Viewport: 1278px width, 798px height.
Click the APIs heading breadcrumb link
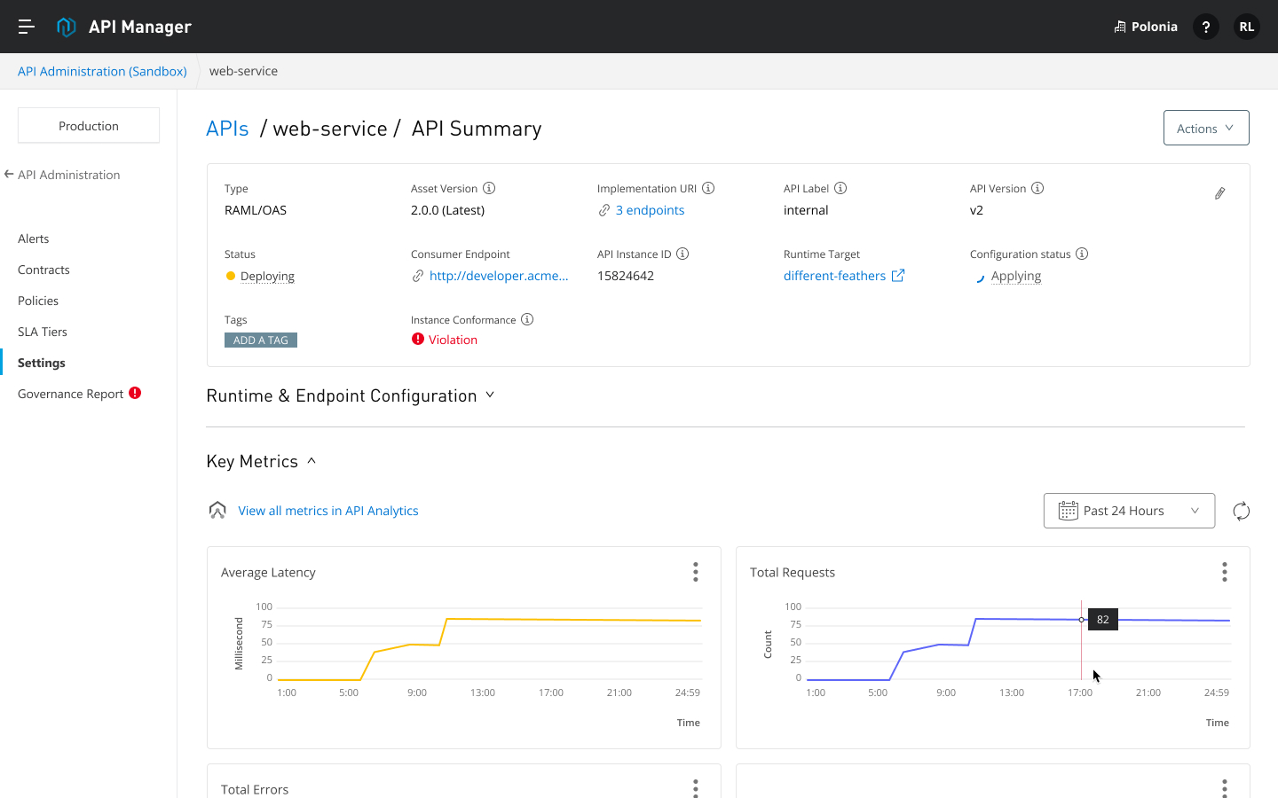pyautogui.click(x=227, y=129)
